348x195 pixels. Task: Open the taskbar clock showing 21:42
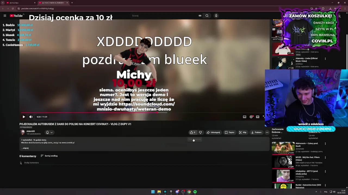tap(341, 192)
